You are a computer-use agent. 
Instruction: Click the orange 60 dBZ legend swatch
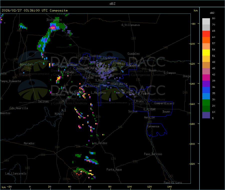tap(206, 40)
